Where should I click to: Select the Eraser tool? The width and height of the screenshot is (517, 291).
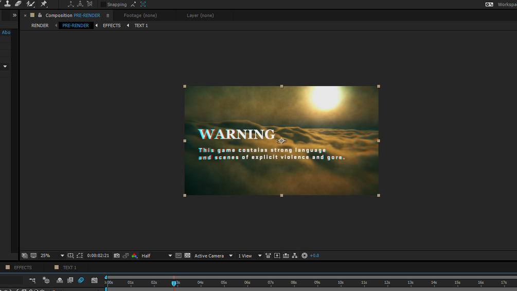[x=18, y=4]
